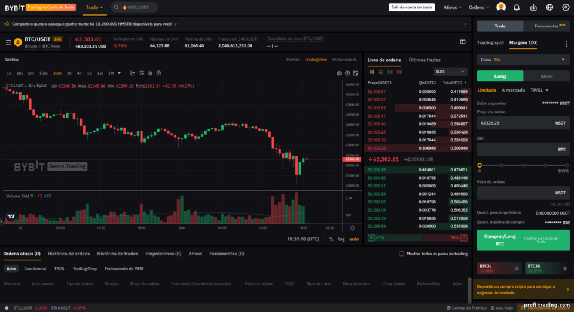Click the layout book icon beside ticker stats
Screen dimensions: 574x312
463,42
